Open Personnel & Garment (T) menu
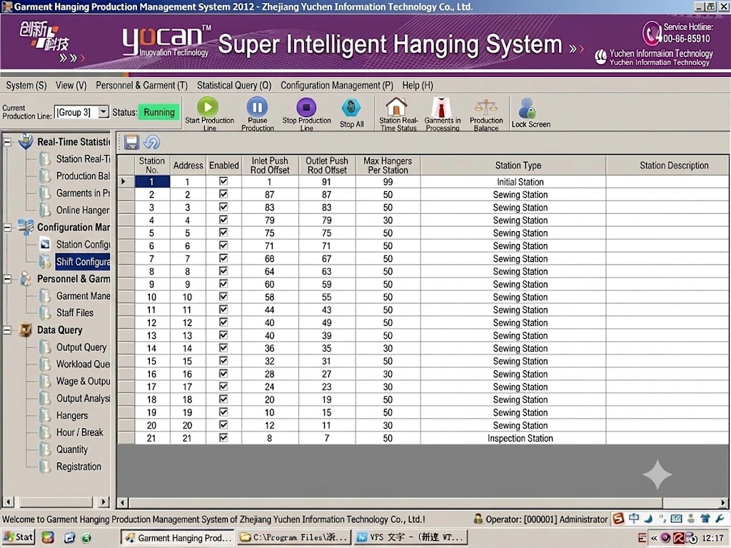The image size is (731, 548). click(x=142, y=86)
